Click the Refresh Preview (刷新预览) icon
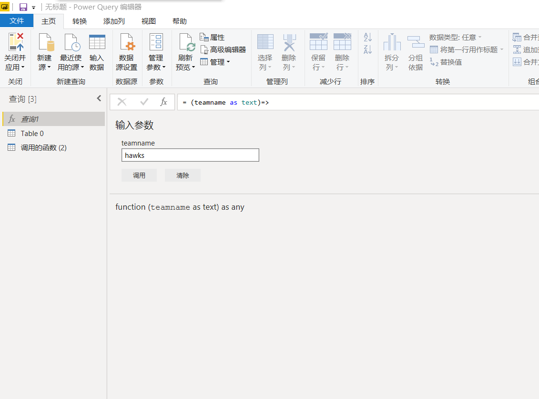Screen dimensions: 539x399 pos(187,42)
